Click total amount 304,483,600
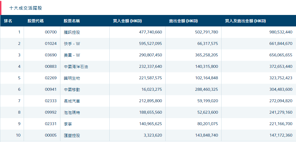 (281, 89)
